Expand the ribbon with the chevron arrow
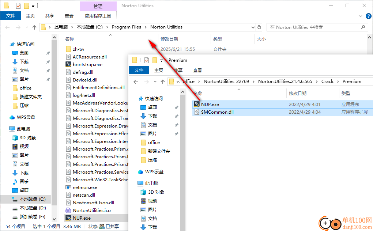The width and height of the screenshot is (373, 231). click(361, 16)
